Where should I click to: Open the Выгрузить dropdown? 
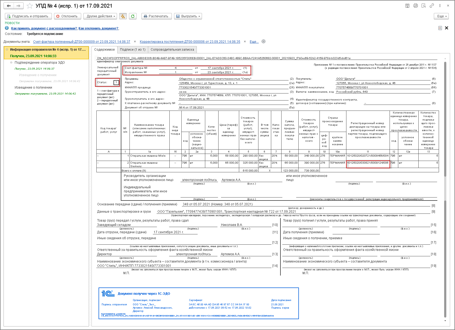(x=188, y=16)
